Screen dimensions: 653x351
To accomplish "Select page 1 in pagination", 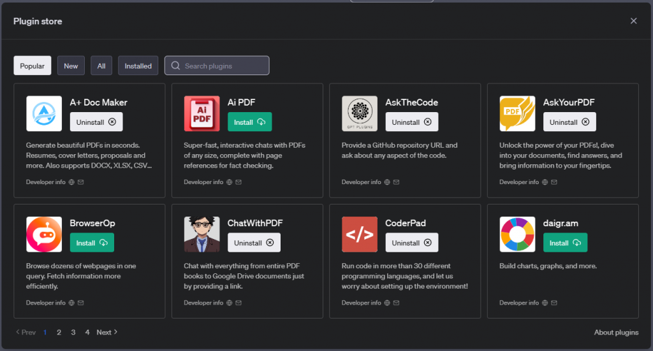I will point(45,333).
